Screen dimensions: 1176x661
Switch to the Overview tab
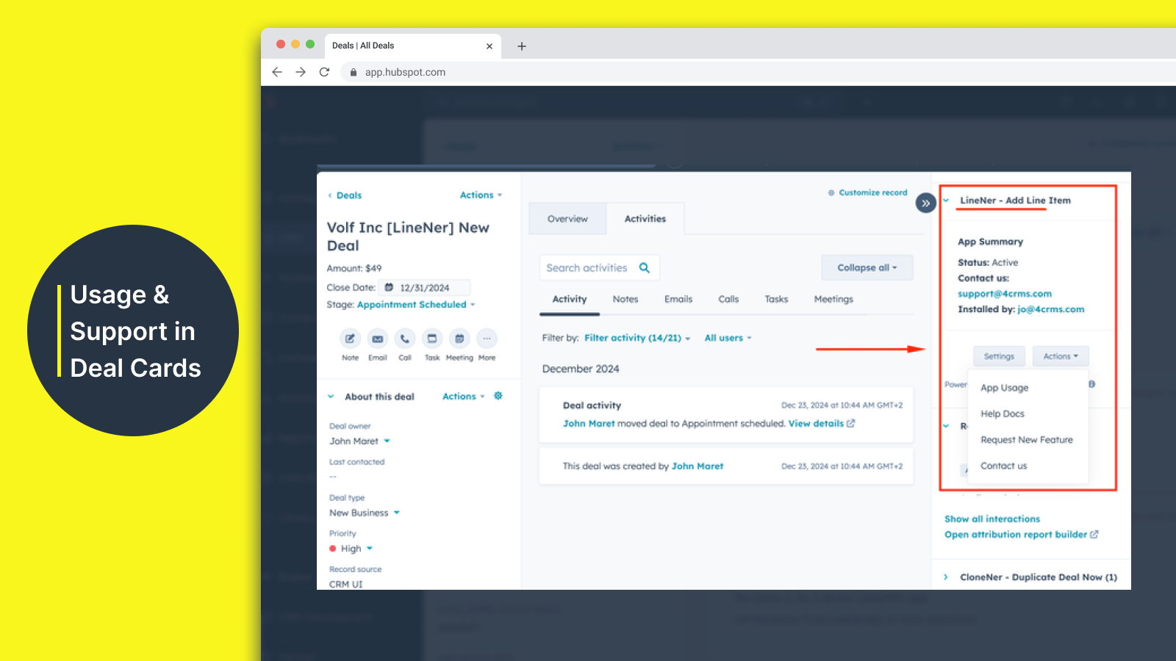click(567, 219)
